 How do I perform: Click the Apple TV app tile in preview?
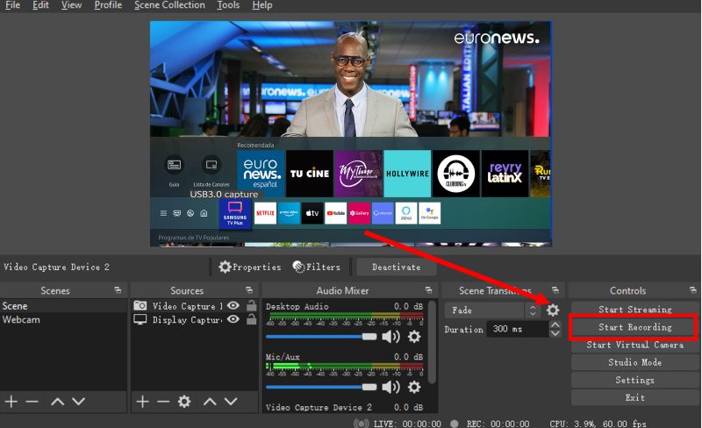[x=312, y=213]
